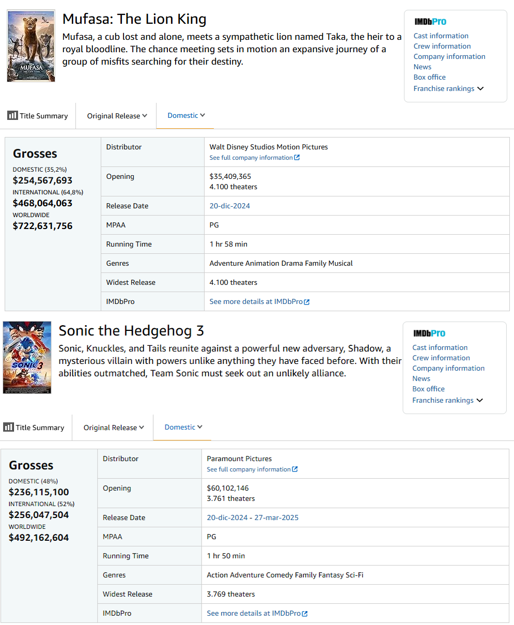Viewport: 514px width, 625px height.
Task: Click the Sonic the Hedgehog 3 poster thumbnail
Action: (x=27, y=357)
